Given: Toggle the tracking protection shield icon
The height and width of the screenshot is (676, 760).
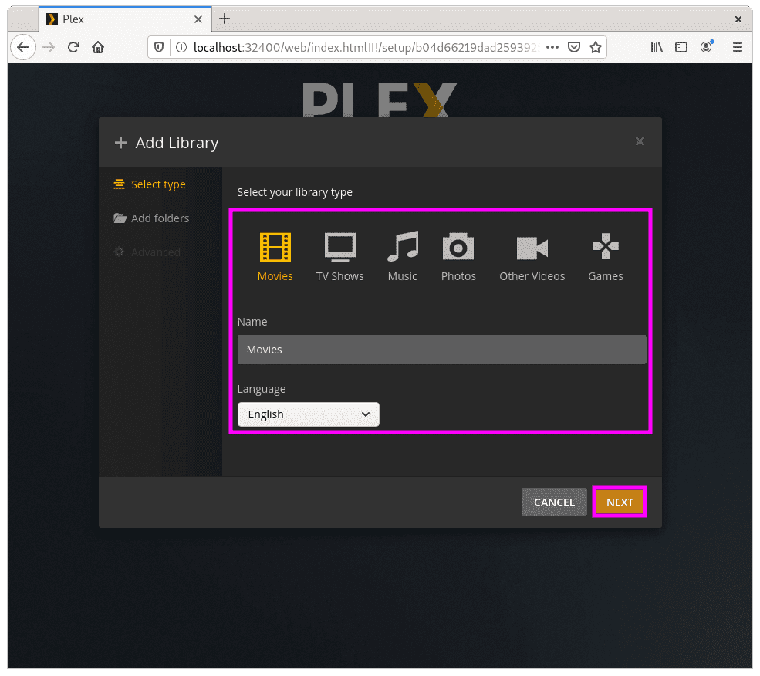Looking at the screenshot, I should point(159,47).
